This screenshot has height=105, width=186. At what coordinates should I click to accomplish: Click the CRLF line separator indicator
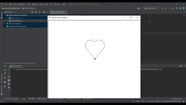(x=138, y=101)
